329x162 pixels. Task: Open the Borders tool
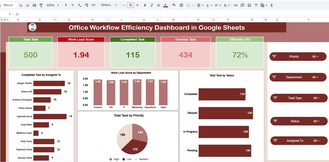181,5
